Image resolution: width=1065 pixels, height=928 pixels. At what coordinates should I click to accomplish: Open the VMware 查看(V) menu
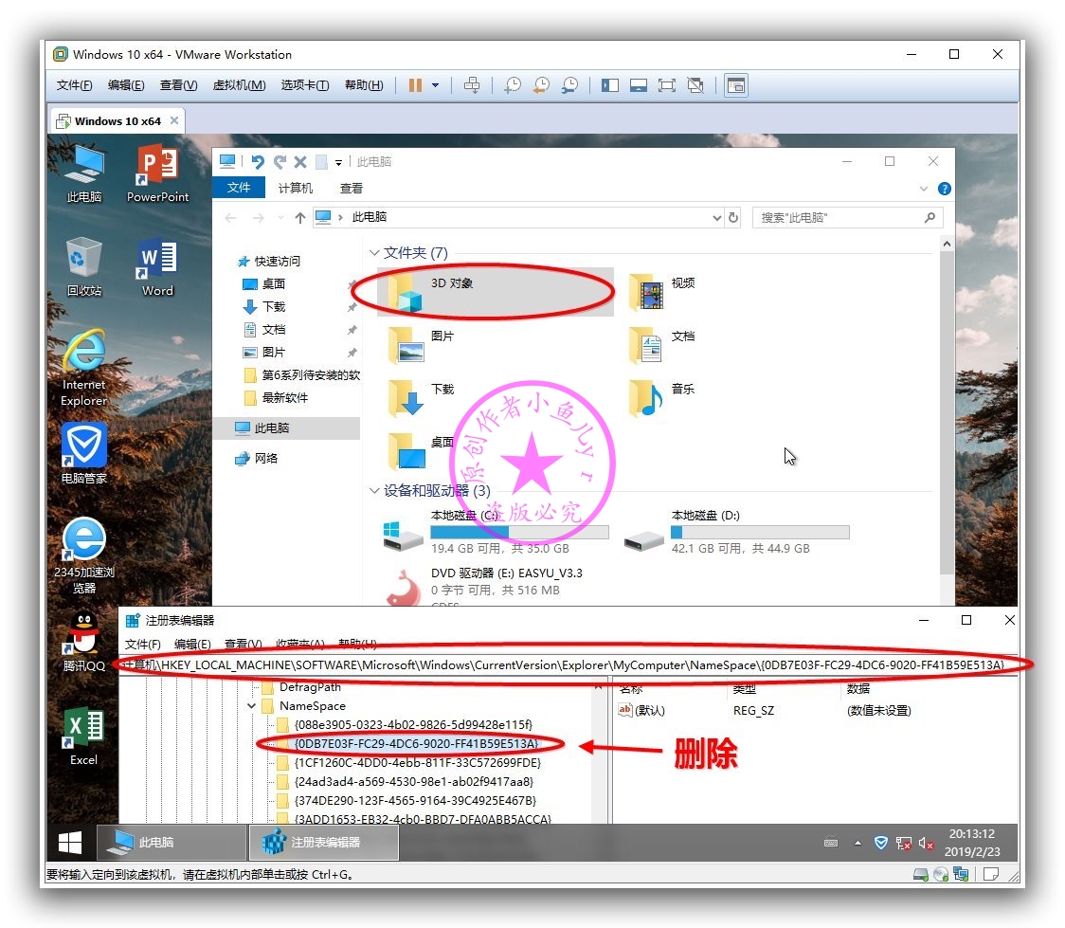point(178,85)
